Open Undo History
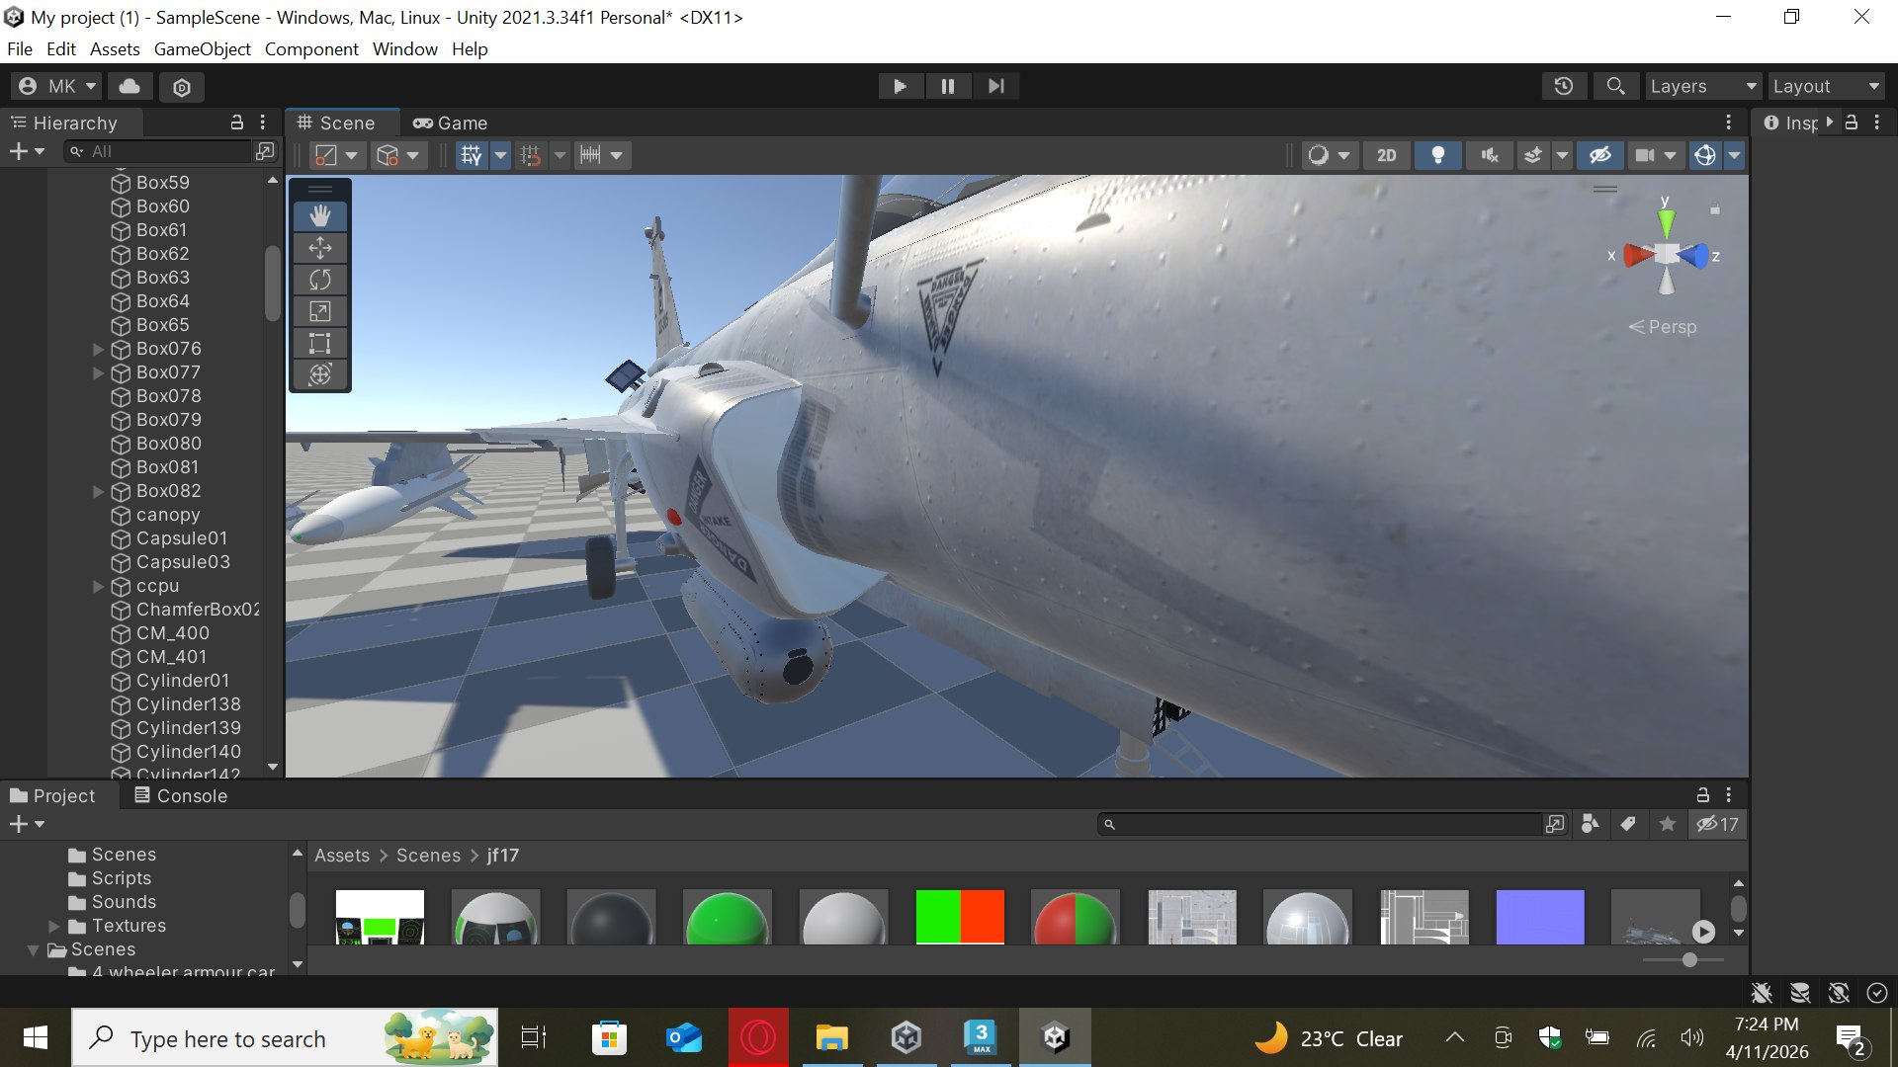This screenshot has width=1898, height=1067. [1564, 86]
